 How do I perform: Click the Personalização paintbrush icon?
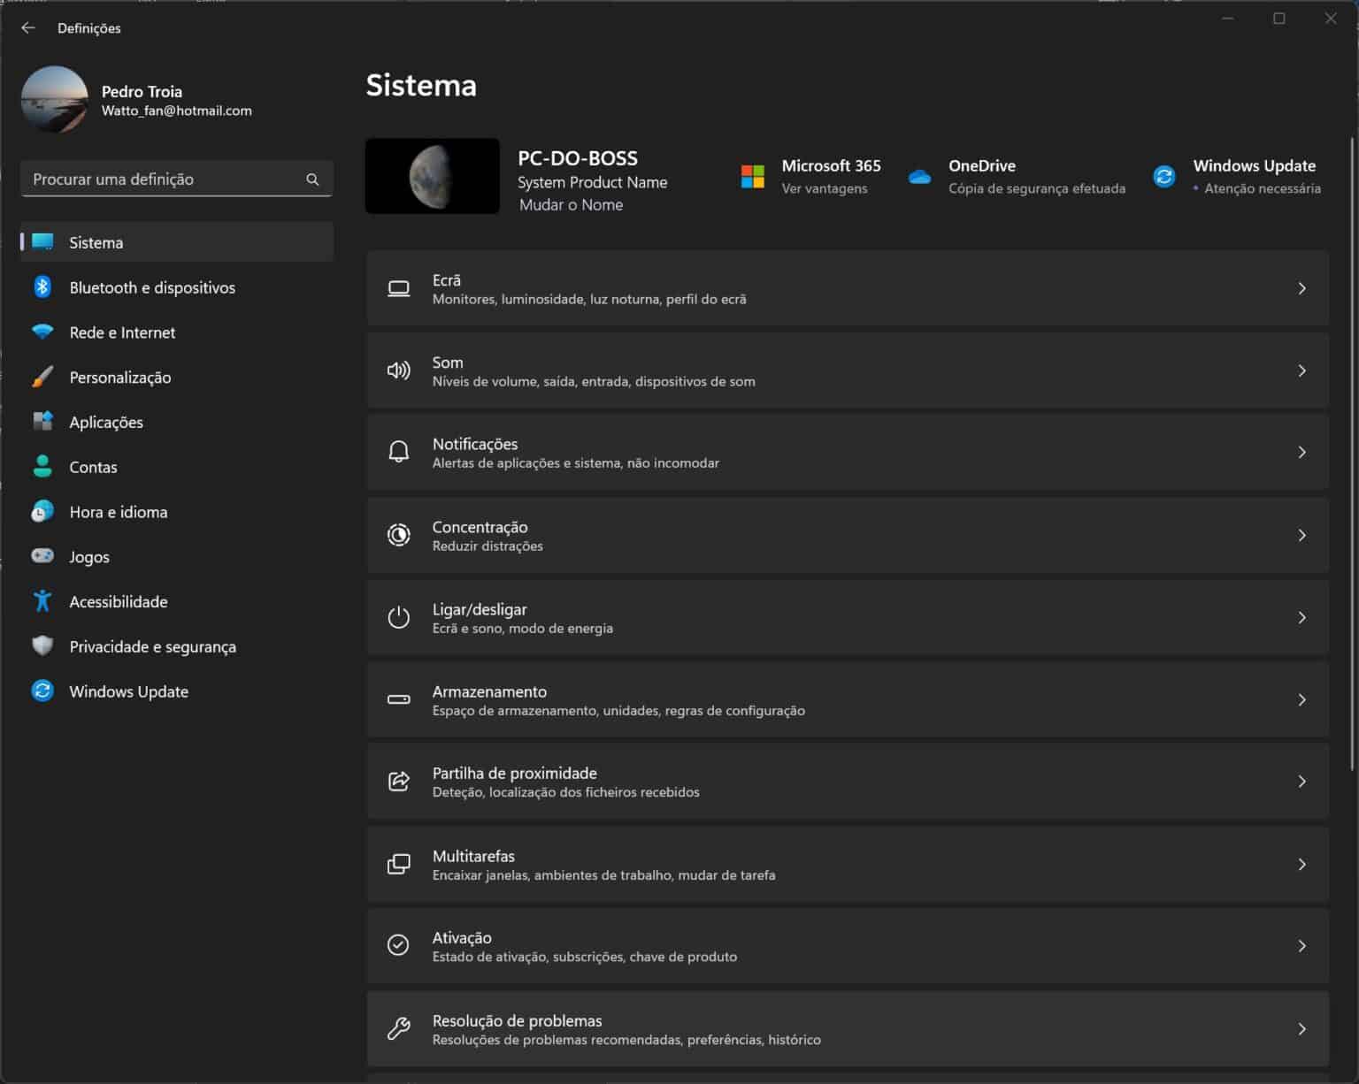coord(42,377)
